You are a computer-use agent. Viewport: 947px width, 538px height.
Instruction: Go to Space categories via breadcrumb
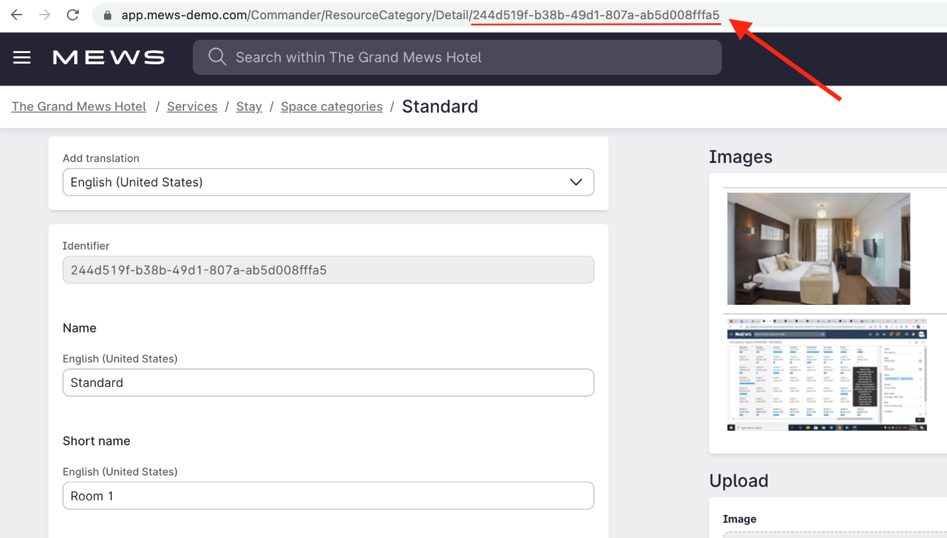[x=331, y=106]
